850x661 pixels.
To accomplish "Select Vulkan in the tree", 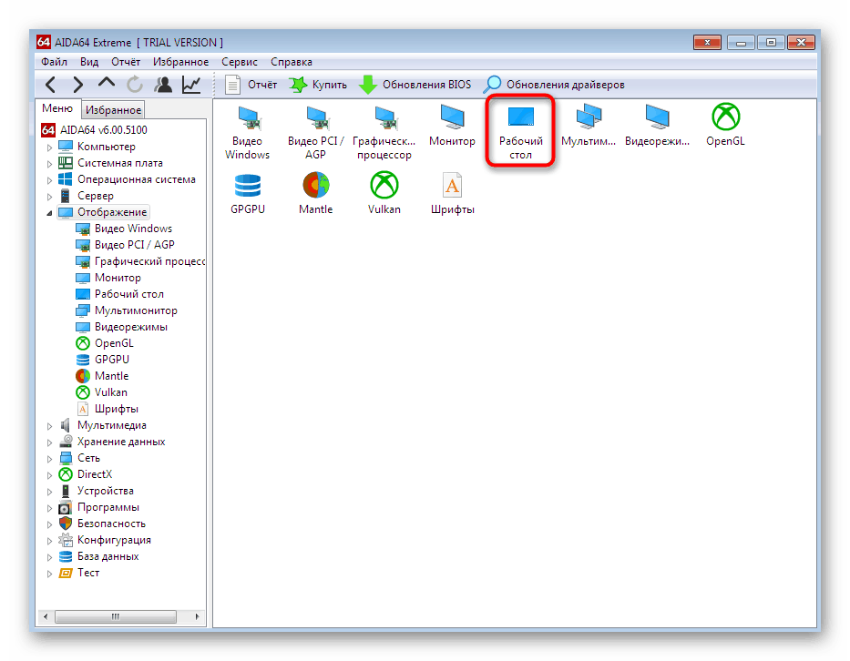I will pos(102,392).
